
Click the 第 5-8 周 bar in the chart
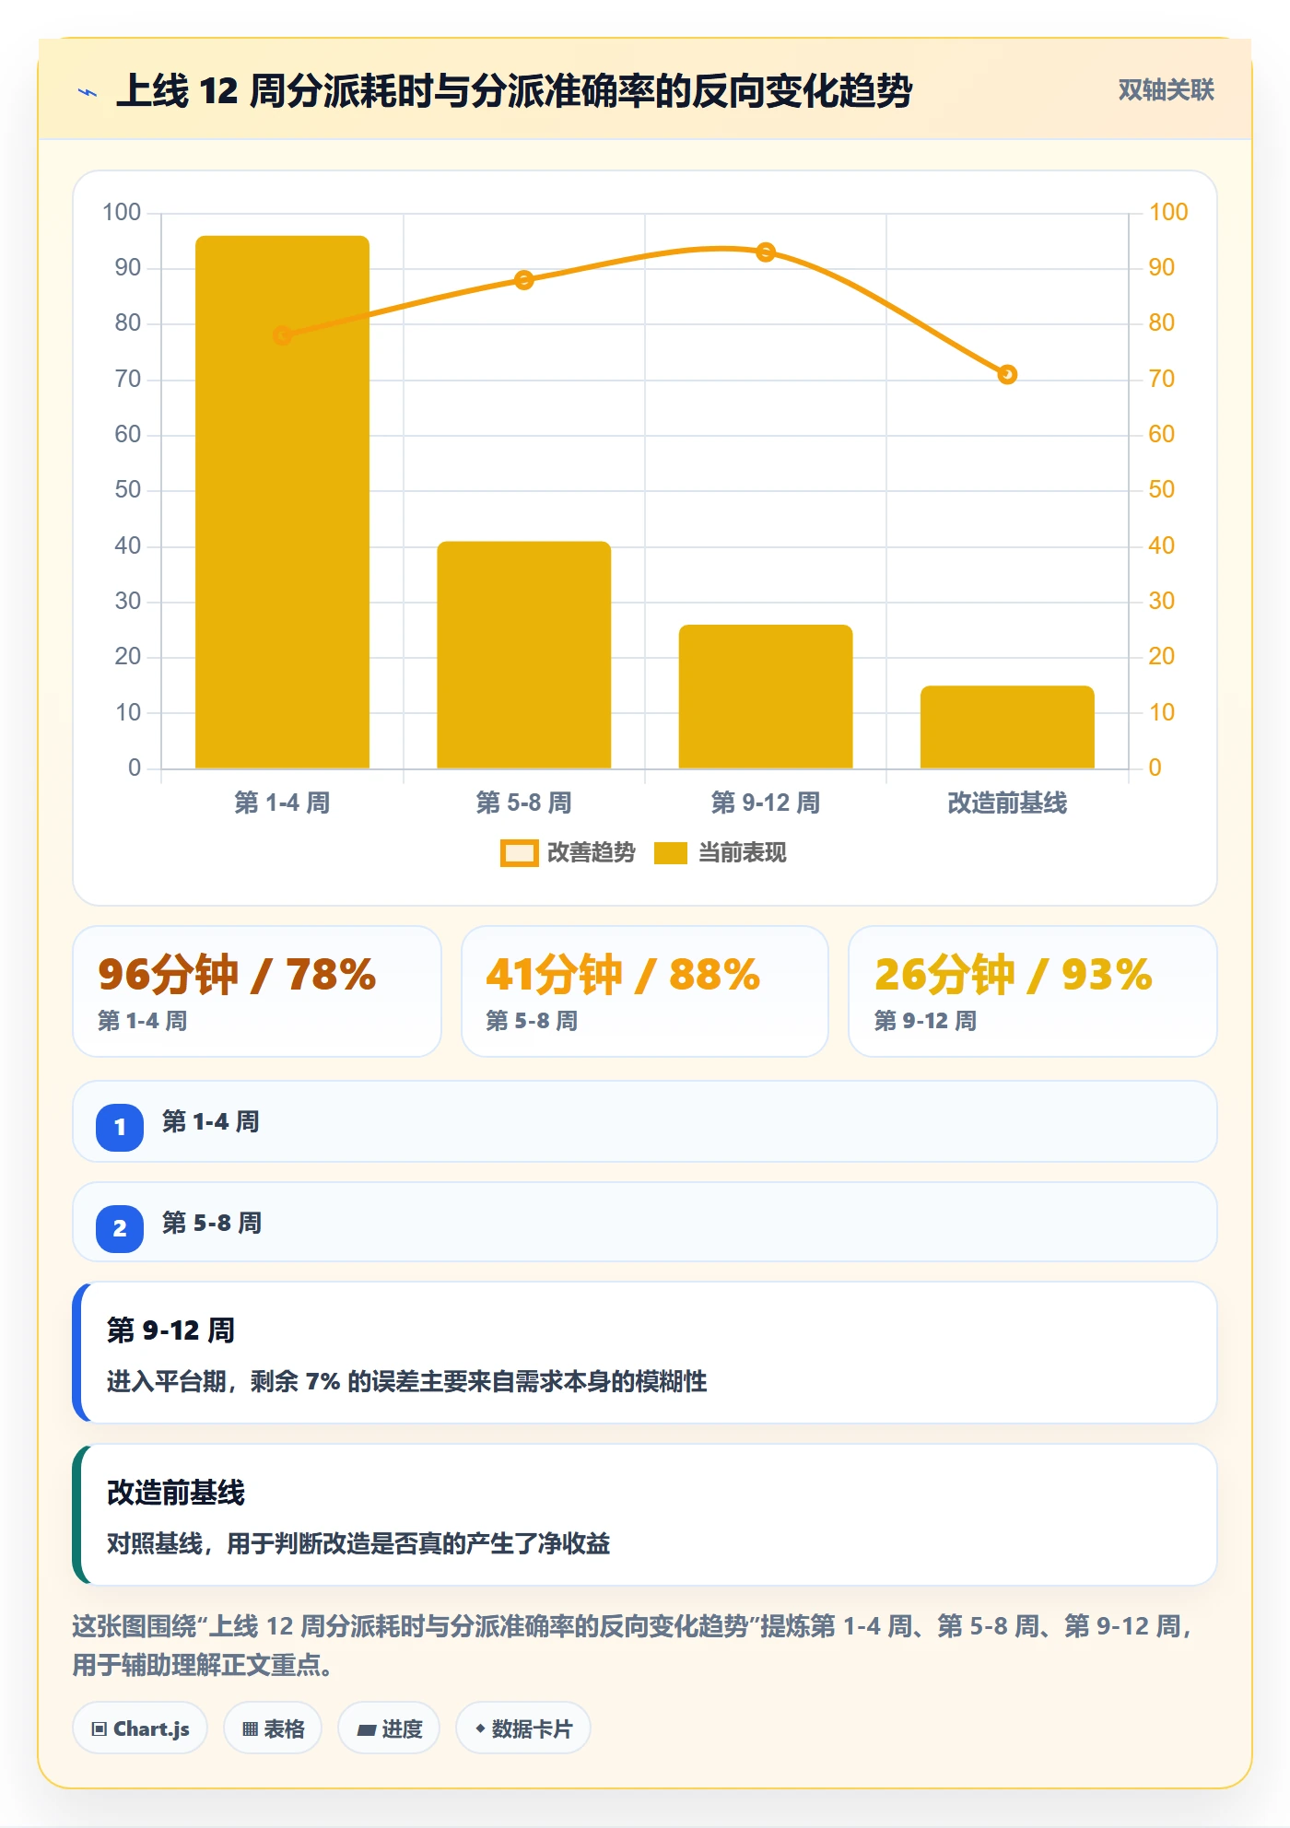coord(523,655)
